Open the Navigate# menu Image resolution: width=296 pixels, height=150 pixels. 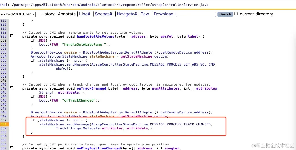[x=127, y=14]
